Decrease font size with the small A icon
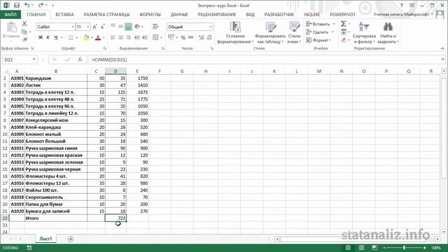This screenshot has width=448, height=252. click(103, 27)
